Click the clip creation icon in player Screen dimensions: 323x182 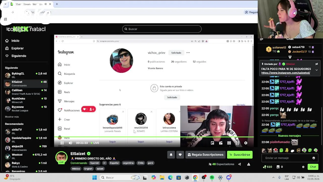click(x=221, y=143)
